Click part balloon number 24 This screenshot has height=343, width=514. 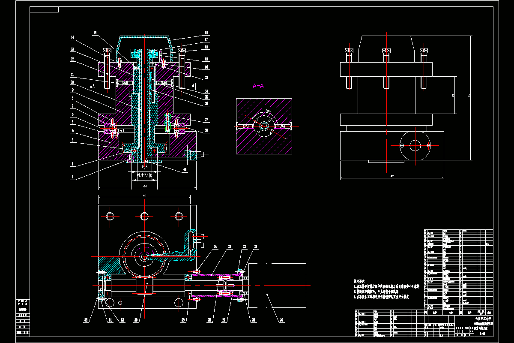point(215,246)
